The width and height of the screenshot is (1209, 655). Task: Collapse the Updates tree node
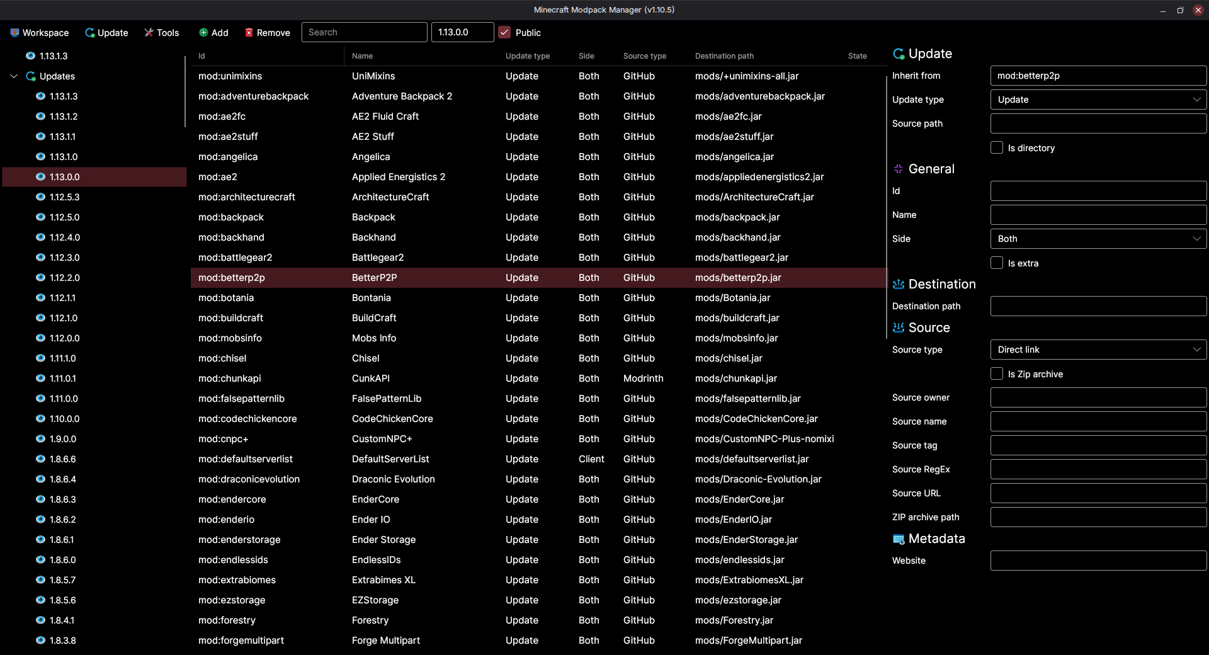pyautogui.click(x=14, y=76)
